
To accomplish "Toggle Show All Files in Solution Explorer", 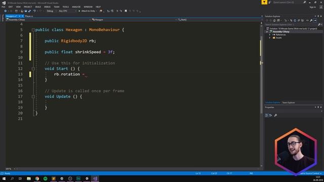I will pos(303,20).
